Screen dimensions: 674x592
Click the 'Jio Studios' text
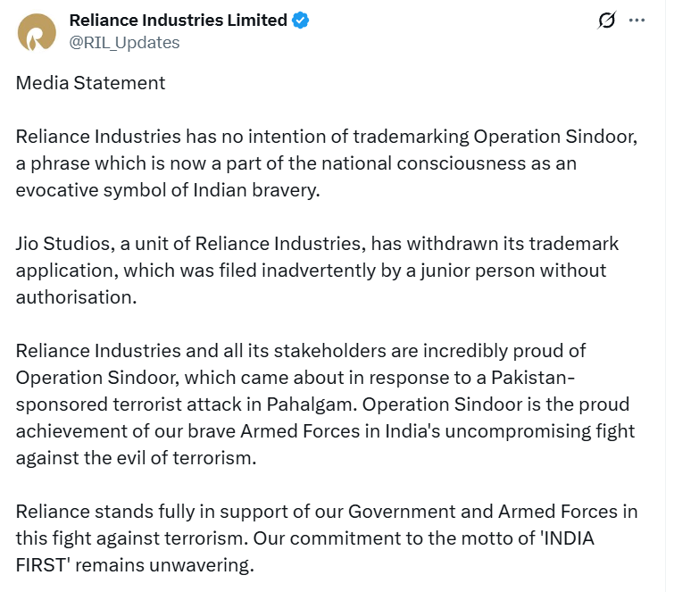tap(65, 244)
